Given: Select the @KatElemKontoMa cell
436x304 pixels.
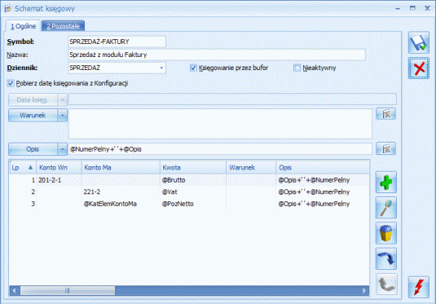Looking at the screenshot, I should coord(121,204).
